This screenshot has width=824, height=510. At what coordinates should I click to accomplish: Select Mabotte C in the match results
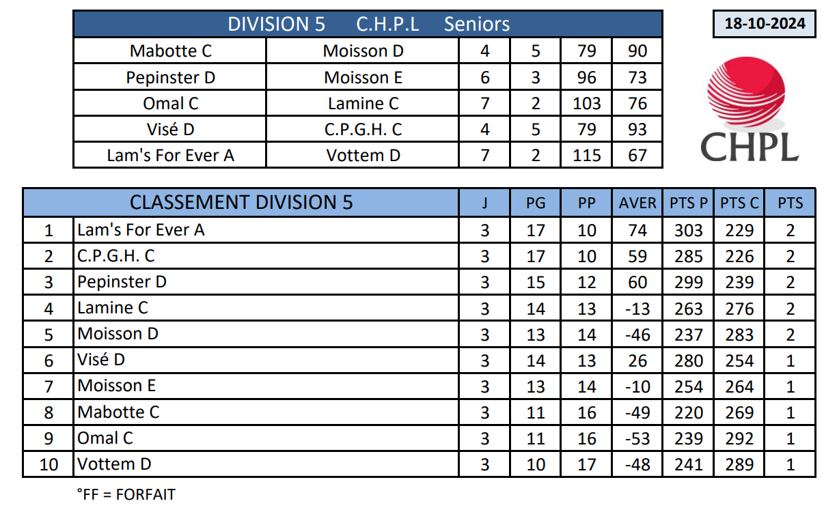[x=170, y=51]
